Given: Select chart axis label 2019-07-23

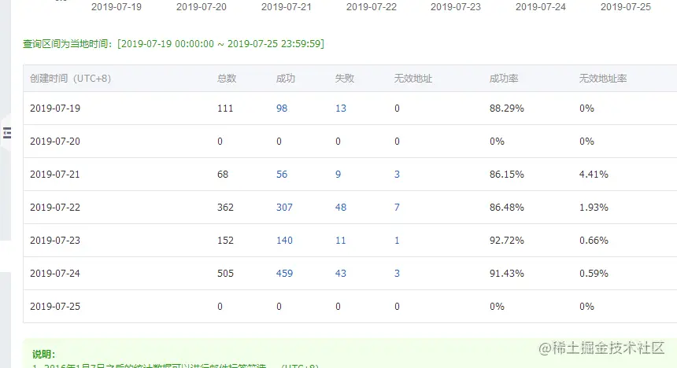Looking at the screenshot, I should (456, 7).
